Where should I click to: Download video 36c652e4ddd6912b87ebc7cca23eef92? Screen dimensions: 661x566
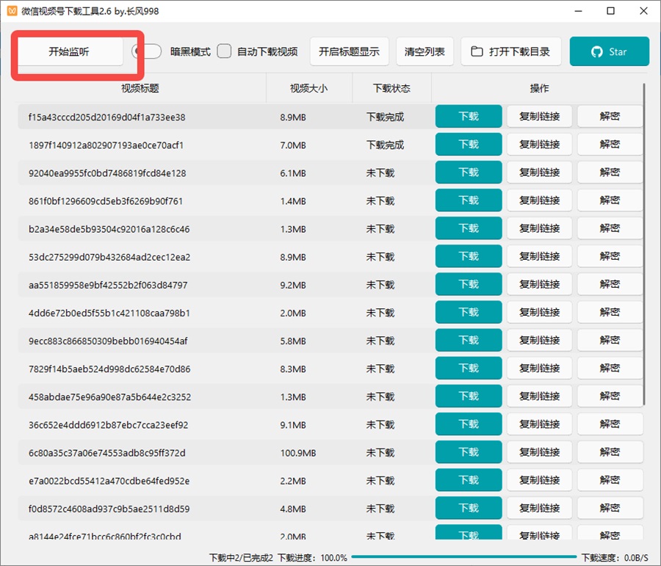469,424
